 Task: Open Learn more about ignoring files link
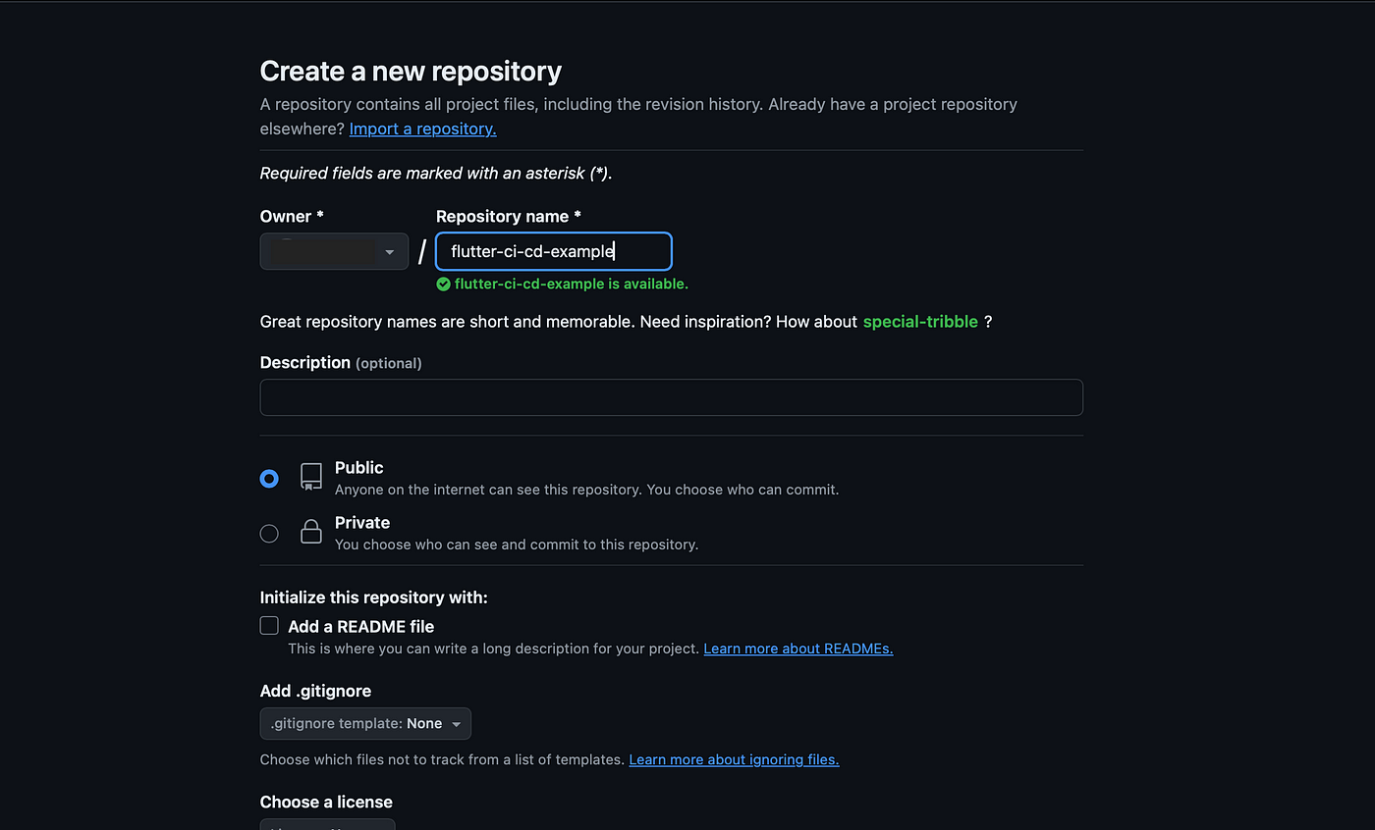click(734, 759)
